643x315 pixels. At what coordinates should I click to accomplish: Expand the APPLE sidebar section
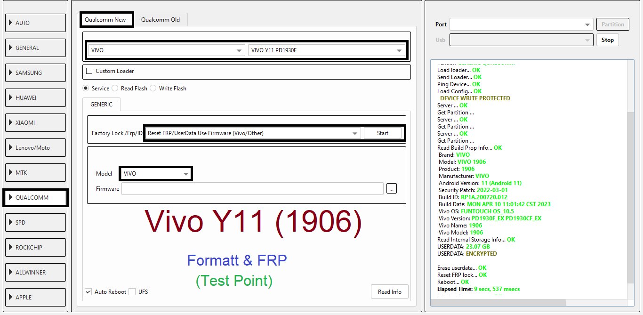[36, 297]
